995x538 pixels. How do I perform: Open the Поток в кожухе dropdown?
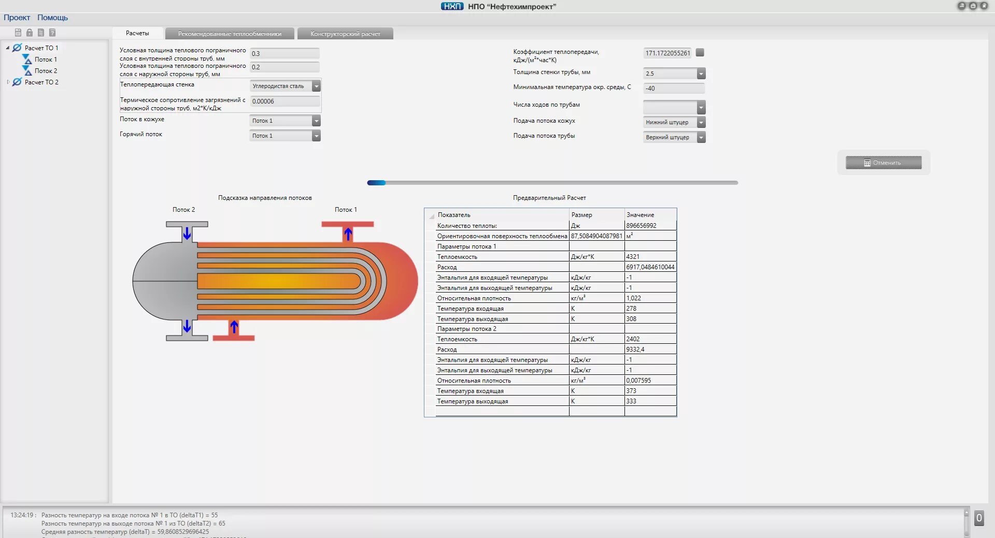point(316,121)
